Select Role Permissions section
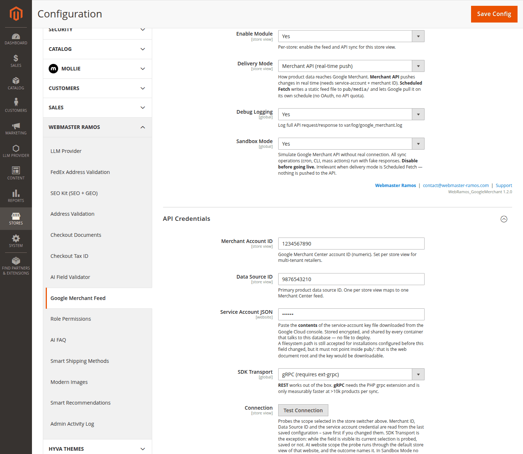This screenshot has height=454, width=523. click(x=97, y=319)
